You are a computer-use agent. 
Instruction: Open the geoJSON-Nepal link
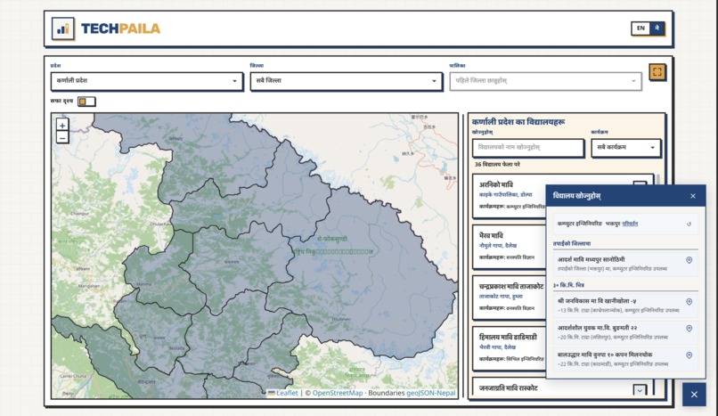coord(430,393)
